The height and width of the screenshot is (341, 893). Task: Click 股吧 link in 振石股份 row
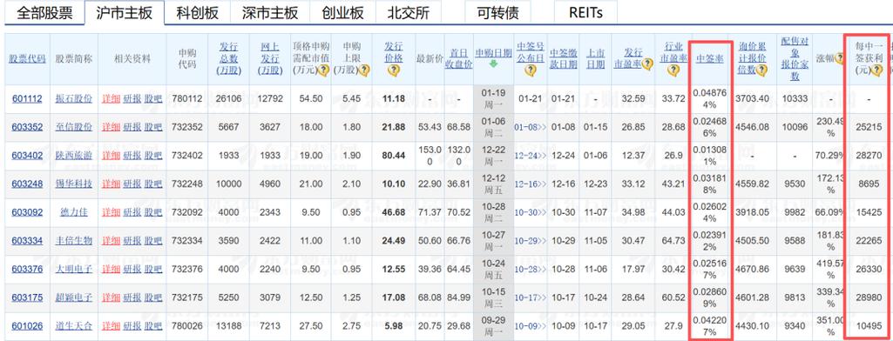(153, 99)
